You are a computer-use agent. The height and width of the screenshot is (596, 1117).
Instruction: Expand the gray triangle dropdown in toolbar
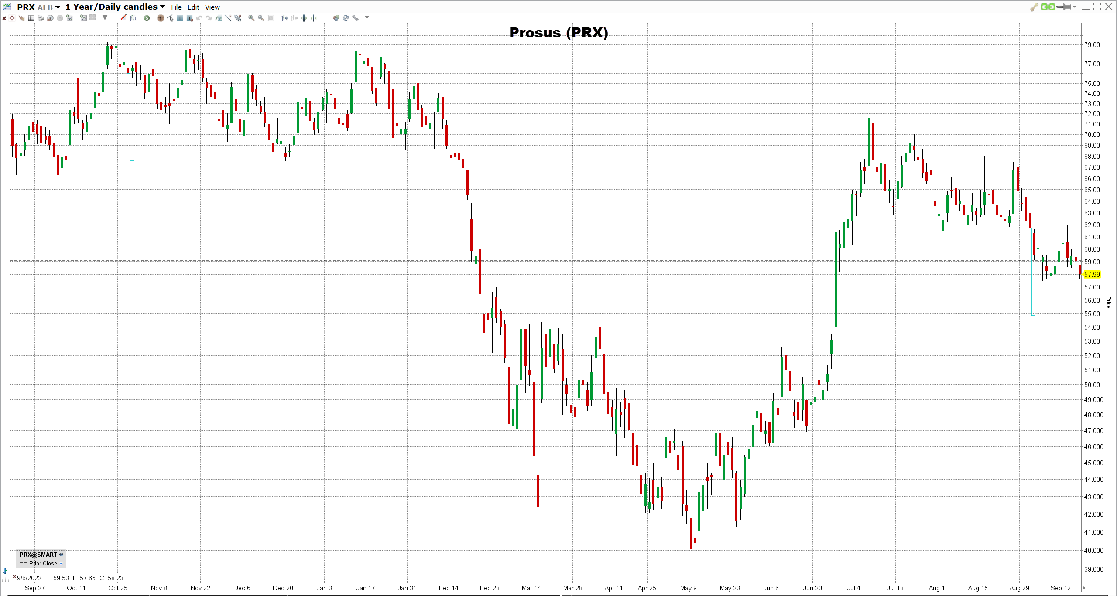[x=105, y=18]
